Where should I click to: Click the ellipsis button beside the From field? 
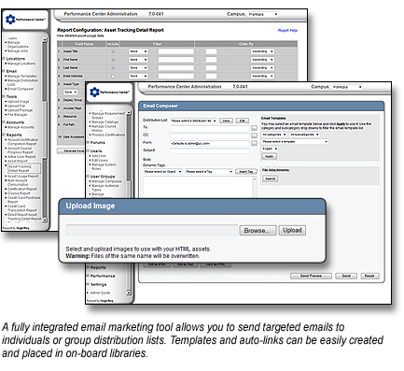[254, 143]
